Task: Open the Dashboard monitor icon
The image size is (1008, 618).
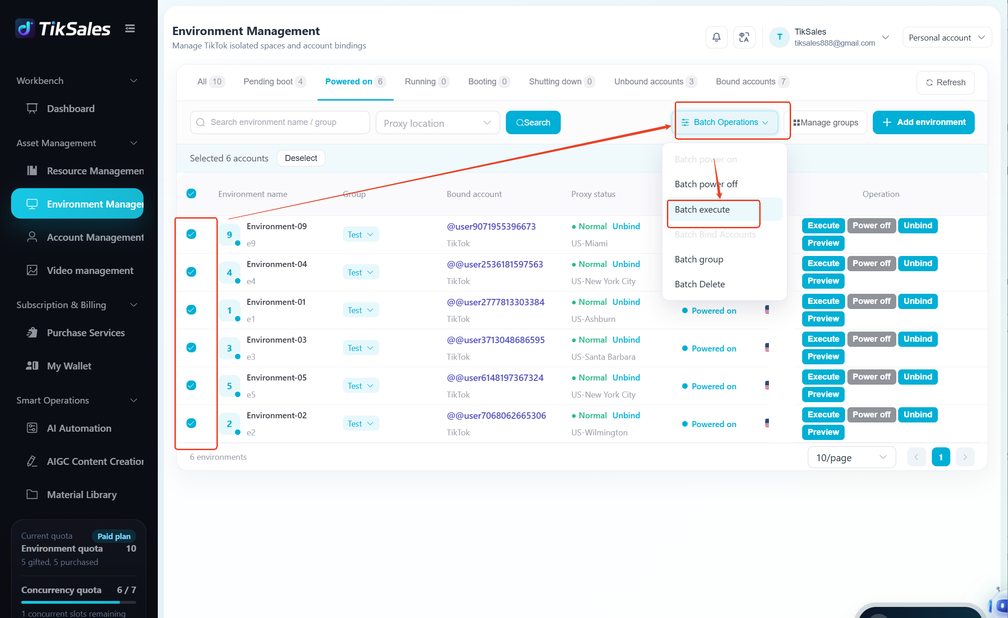Action: pos(32,108)
